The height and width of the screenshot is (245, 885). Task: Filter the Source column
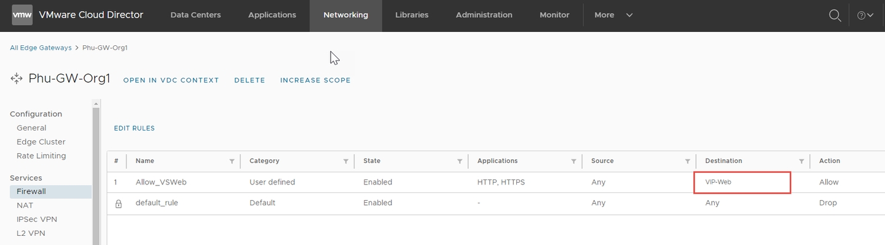(x=687, y=161)
